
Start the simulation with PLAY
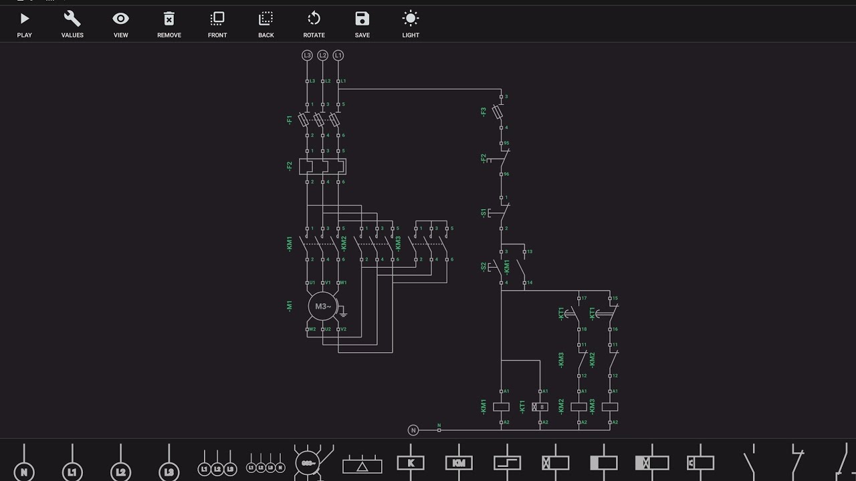click(x=25, y=25)
